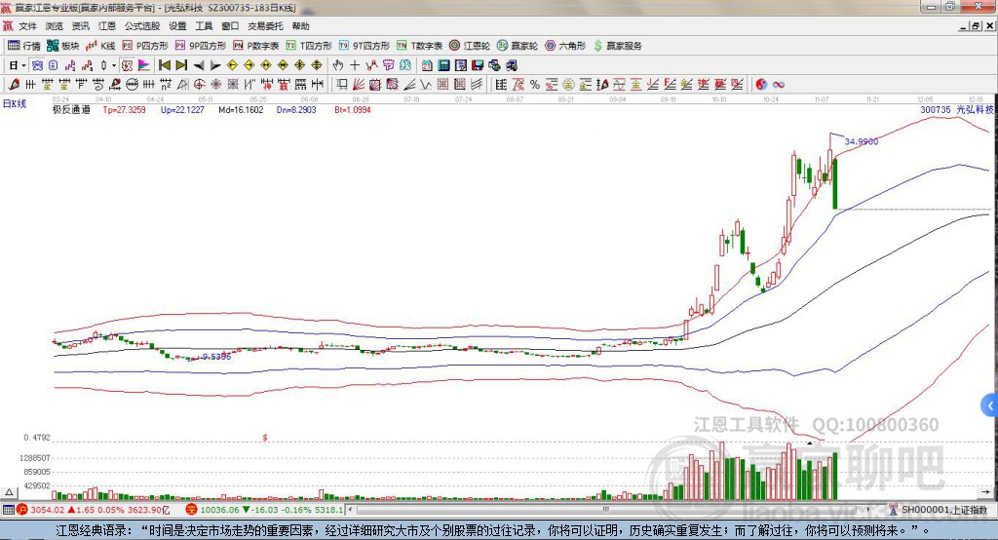Screen dimensions: 998x540
Task: Select the circled-line cycle tool
Action: [132, 85]
